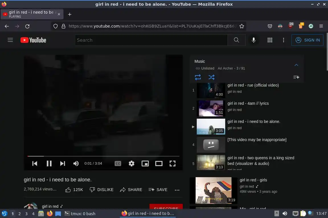Select playlist item 4am // lyrics

click(247, 108)
